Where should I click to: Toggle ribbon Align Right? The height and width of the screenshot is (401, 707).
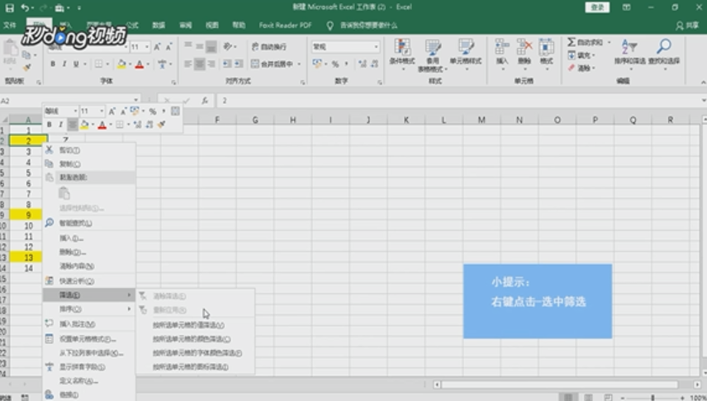tap(211, 64)
